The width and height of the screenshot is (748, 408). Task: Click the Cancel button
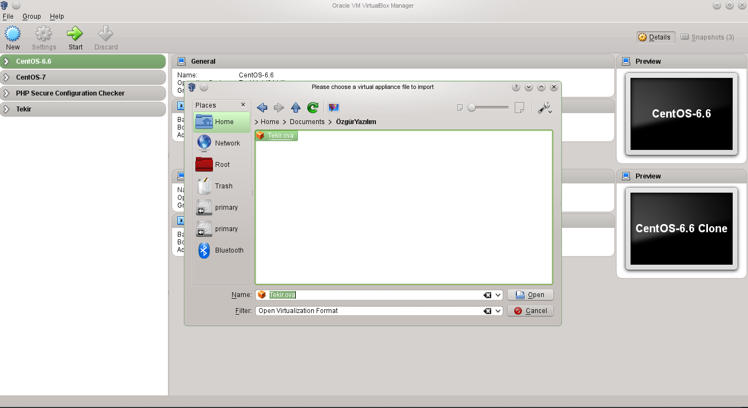530,311
